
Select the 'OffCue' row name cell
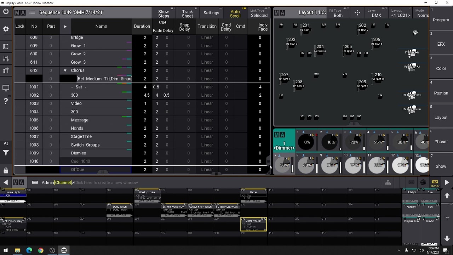point(96,170)
